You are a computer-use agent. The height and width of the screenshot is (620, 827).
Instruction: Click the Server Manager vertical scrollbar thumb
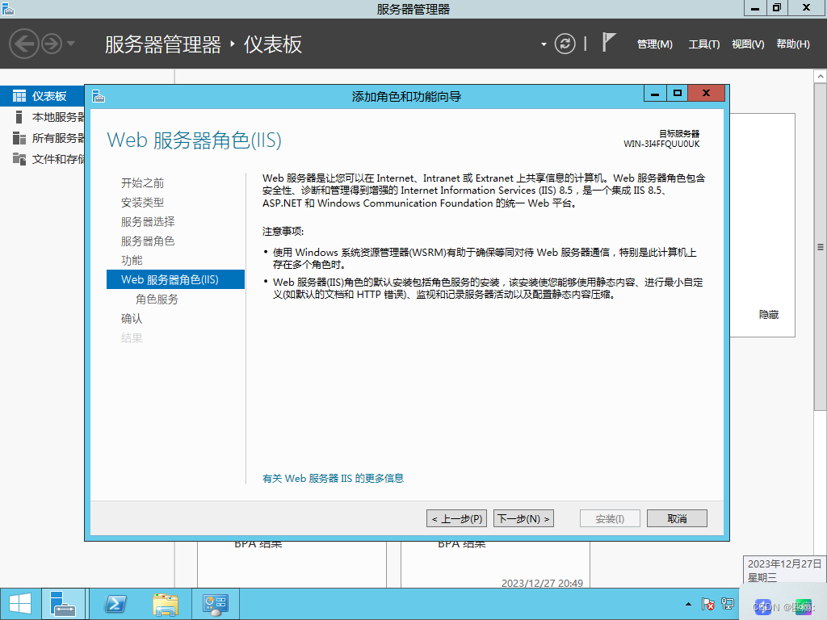(821, 247)
